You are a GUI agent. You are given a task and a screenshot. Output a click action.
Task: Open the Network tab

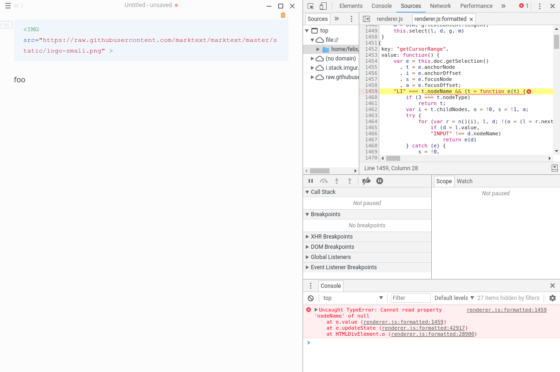[x=441, y=6]
